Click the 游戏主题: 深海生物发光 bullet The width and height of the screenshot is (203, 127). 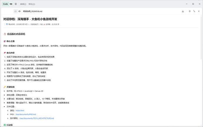[x=17, y=95]
